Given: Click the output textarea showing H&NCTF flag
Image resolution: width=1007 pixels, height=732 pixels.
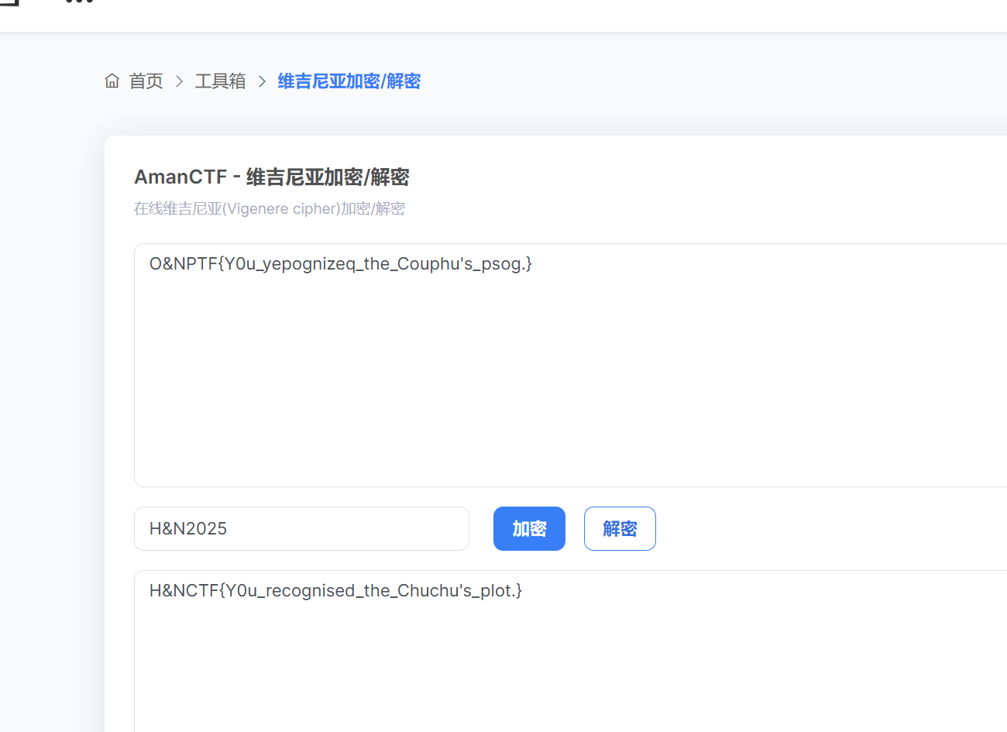Looking at the screenshot, I should click(571, 651).
